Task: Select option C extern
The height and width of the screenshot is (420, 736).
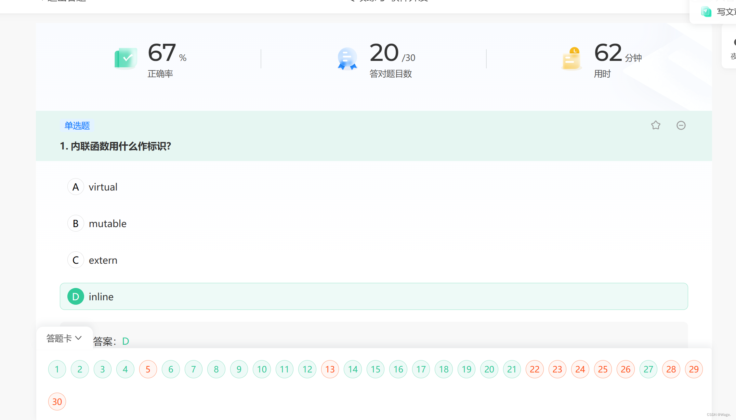Action: [x=76, y=260]
